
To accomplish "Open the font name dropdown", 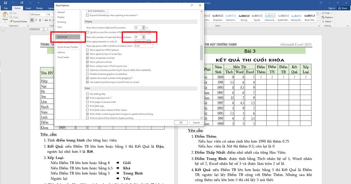I will coord(45,14).
